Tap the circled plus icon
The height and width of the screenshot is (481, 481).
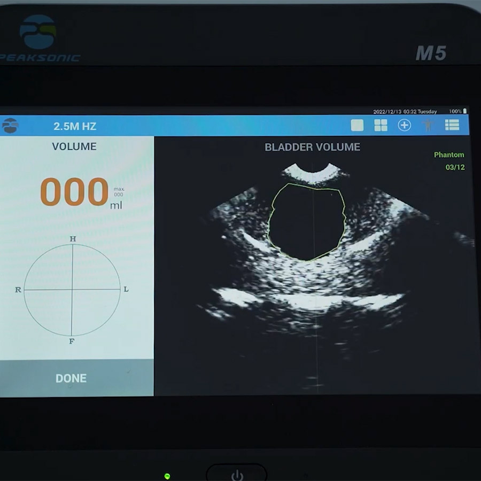coord(405,125)
